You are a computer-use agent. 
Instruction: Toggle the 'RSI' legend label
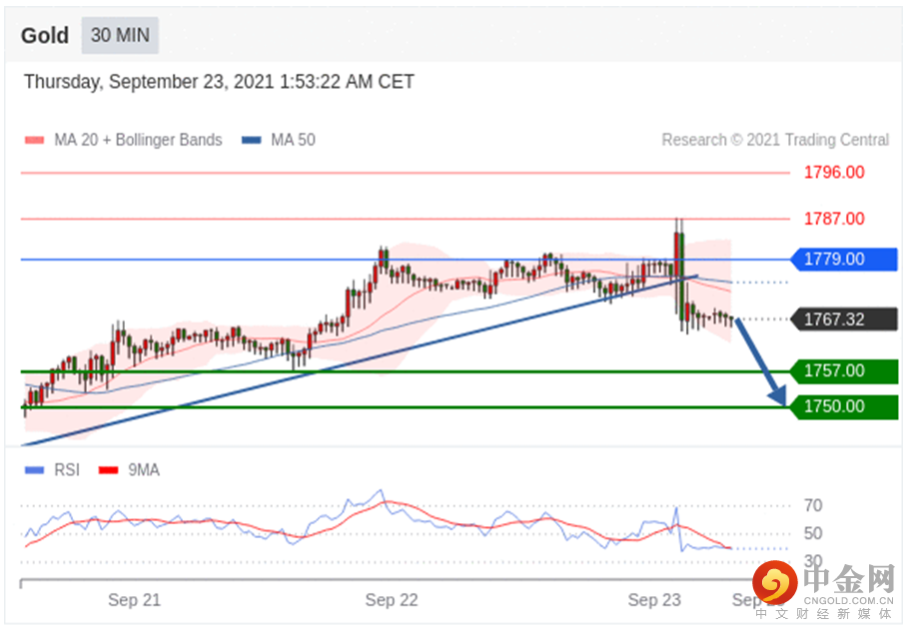coord(67,470)
